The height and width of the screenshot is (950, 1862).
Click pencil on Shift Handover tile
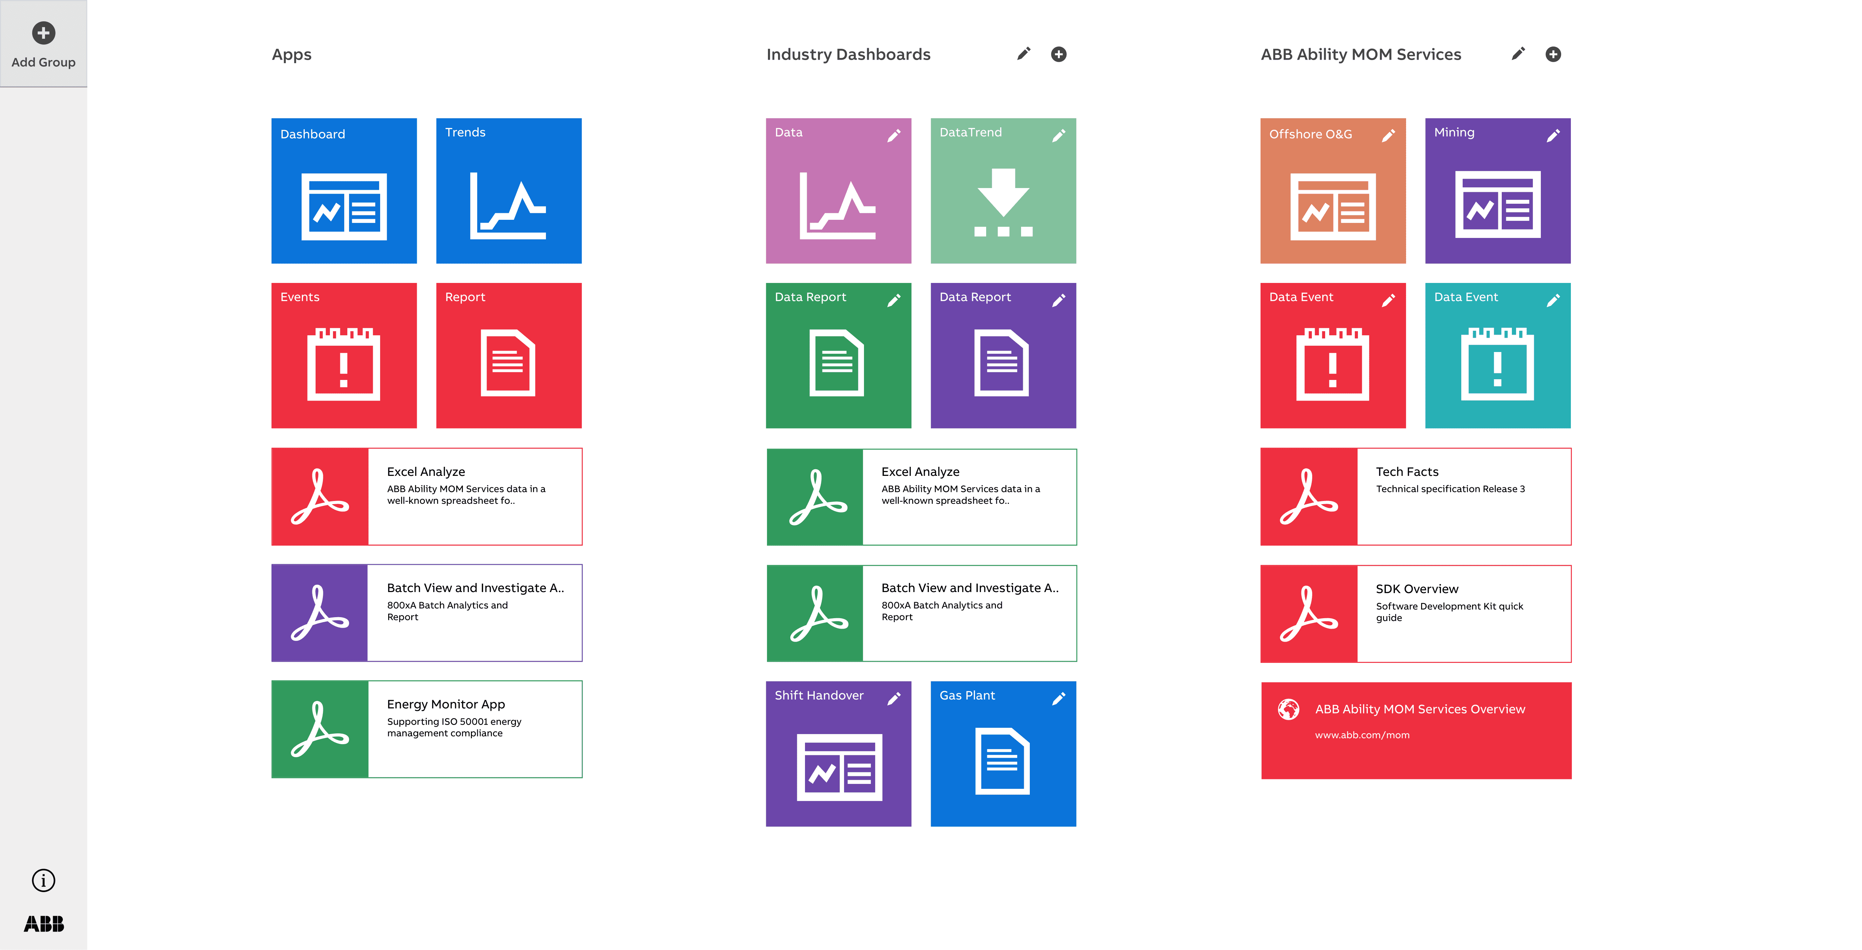[x=893, y=698]
